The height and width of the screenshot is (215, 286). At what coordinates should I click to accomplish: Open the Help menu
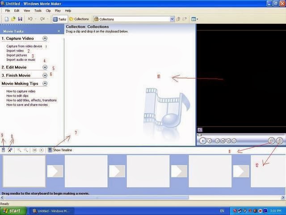point(68,11)
